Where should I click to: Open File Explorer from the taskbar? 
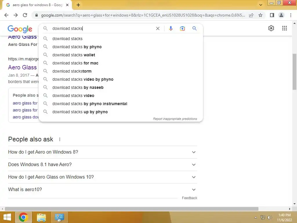(41, 217)
